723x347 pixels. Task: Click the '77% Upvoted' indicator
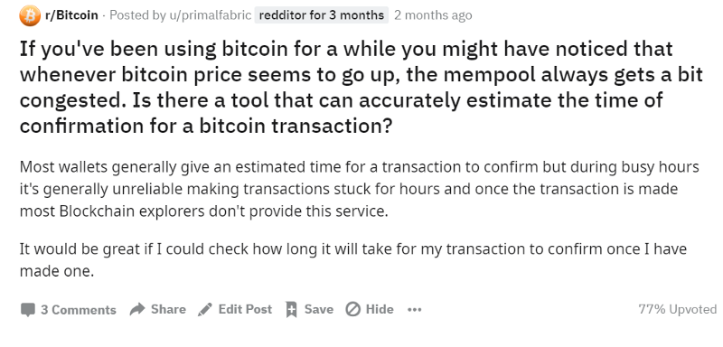coord(677,309)
